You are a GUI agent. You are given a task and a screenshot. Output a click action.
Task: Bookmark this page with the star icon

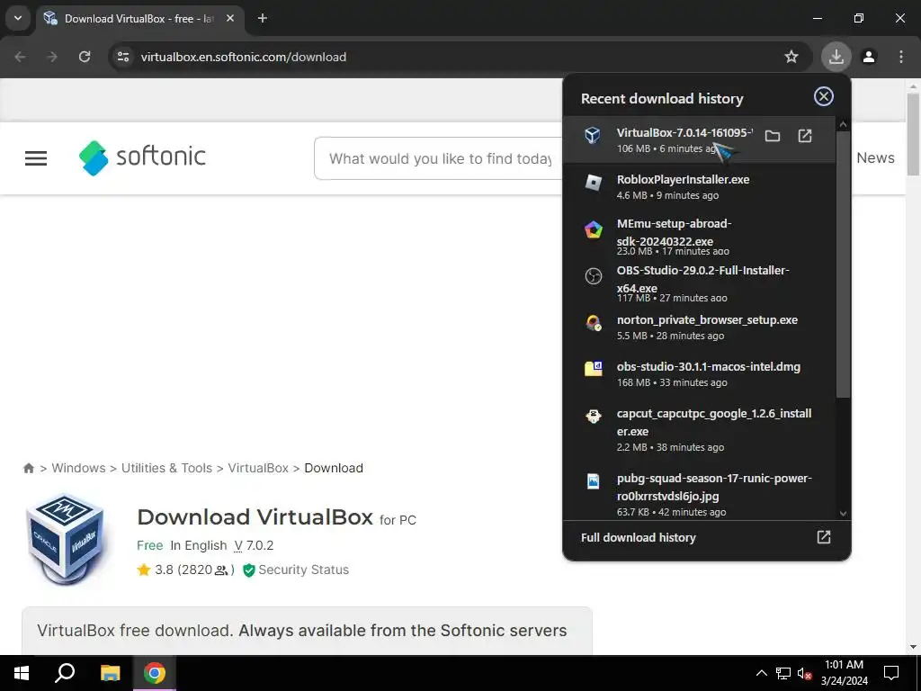point(791,57)
